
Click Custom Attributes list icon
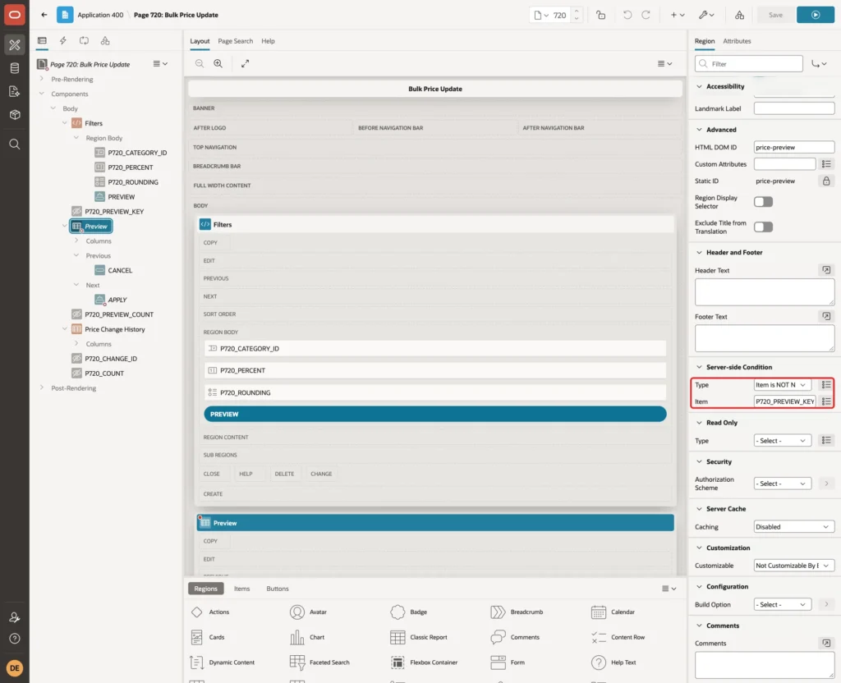point(826,164)
